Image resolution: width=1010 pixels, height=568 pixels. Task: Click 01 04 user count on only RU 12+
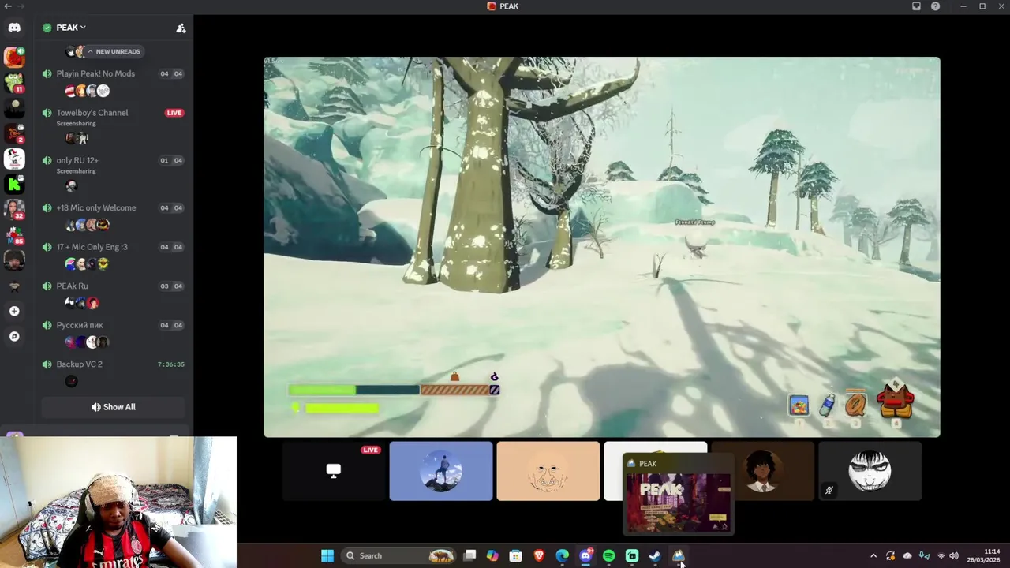171,160
